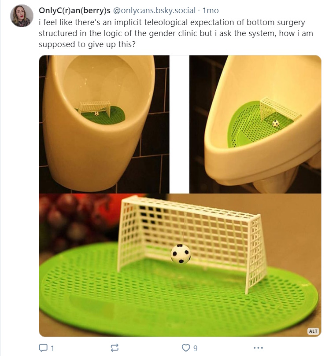Click the white divider between top photos

coord(179,124)
